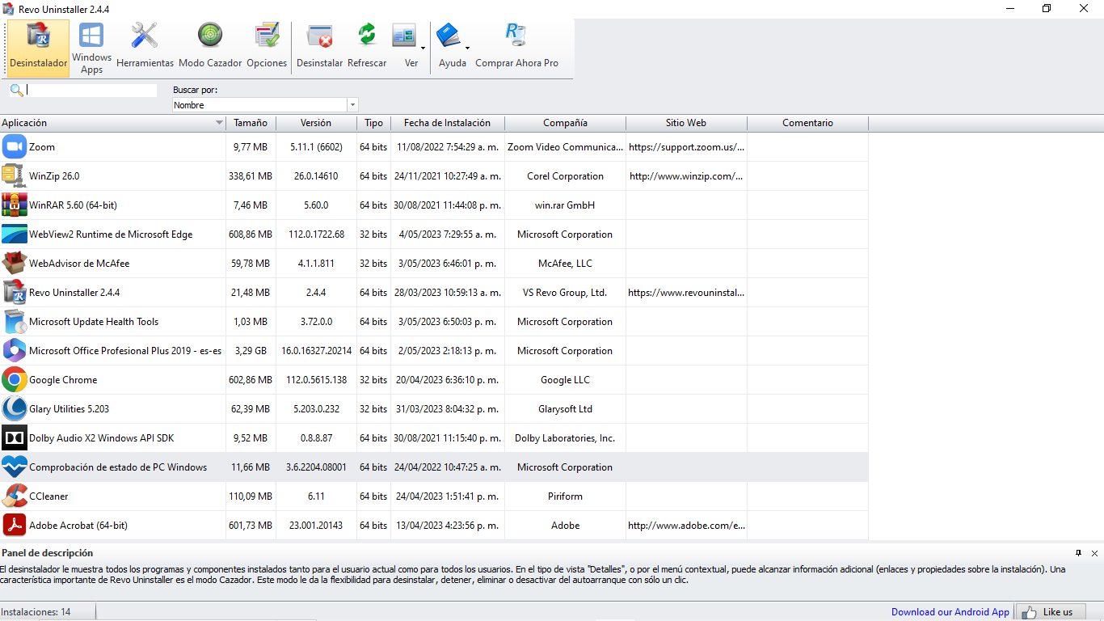Select the Google Chrome row
This screenshot has height=621, width=1104.
point(63,380)
